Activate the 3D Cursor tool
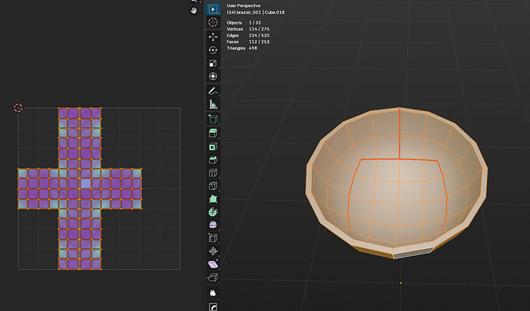Screen dimensions: 530x311 pos(213,22)
